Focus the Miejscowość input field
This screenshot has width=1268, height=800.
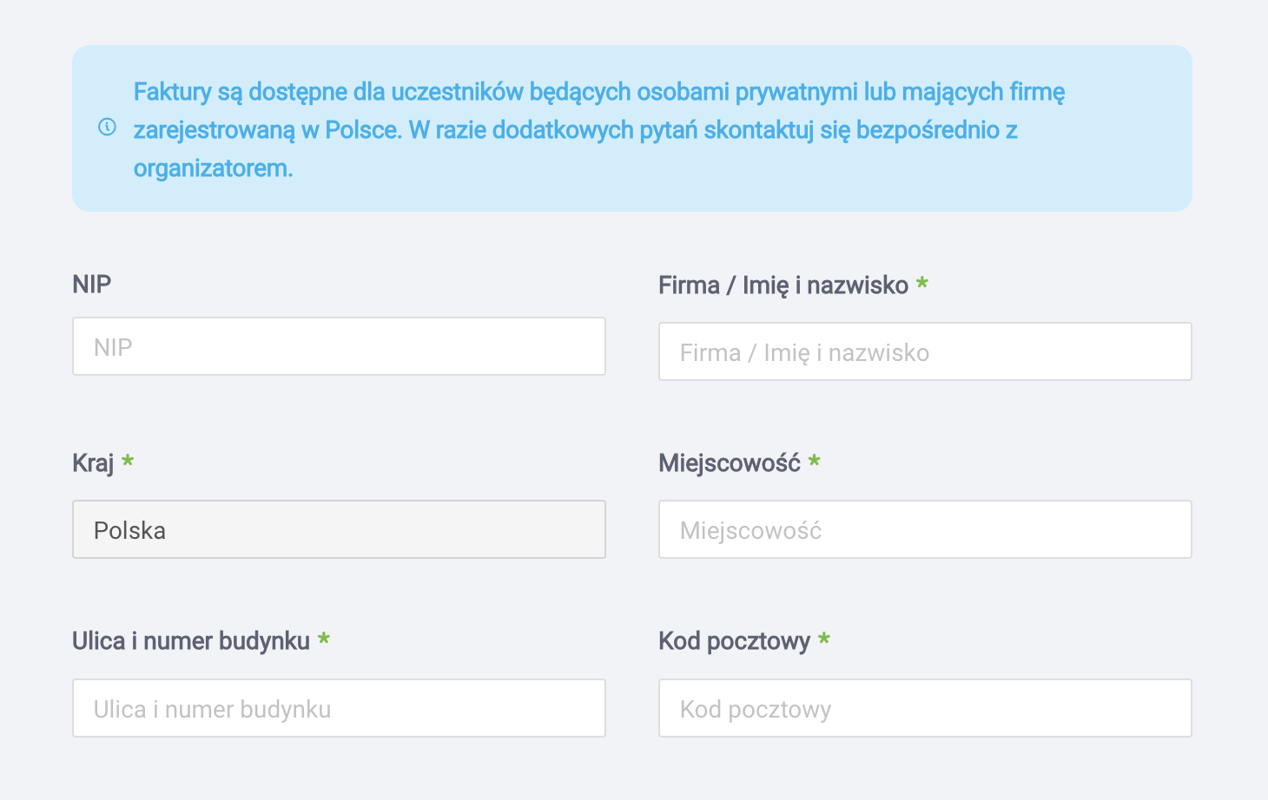[925, 530]
